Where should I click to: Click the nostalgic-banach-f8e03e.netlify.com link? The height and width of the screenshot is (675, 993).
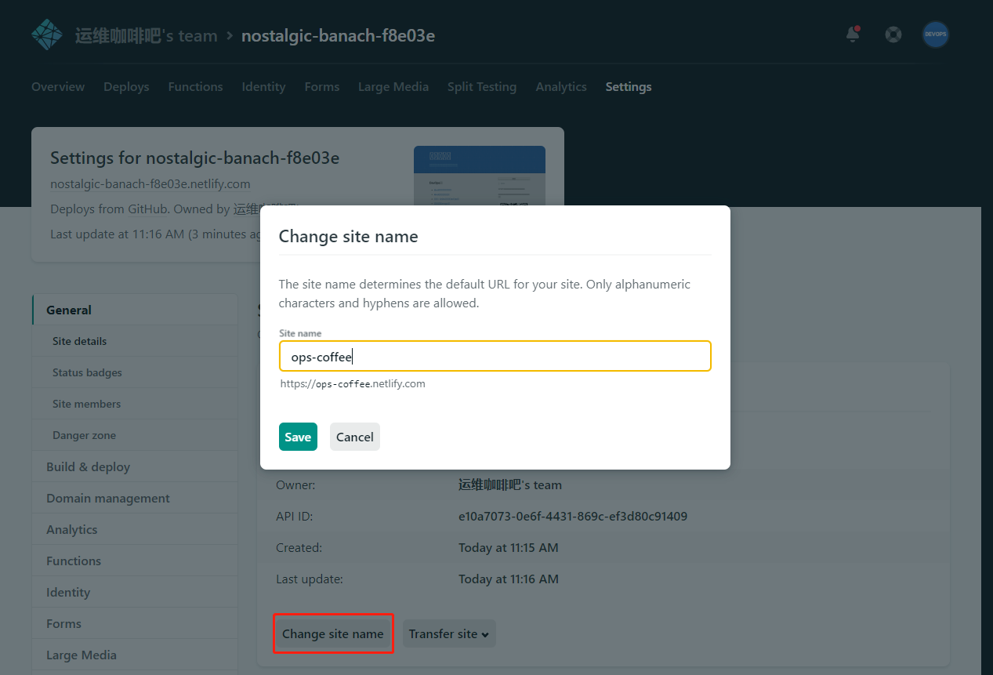150,184
